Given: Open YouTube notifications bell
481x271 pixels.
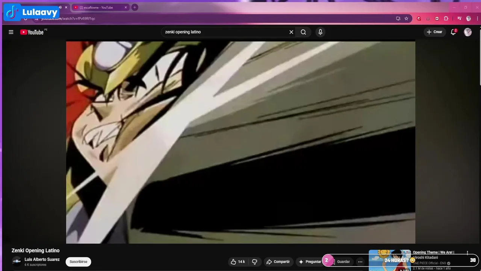Looking at the screenshot, I should point(453,32).
